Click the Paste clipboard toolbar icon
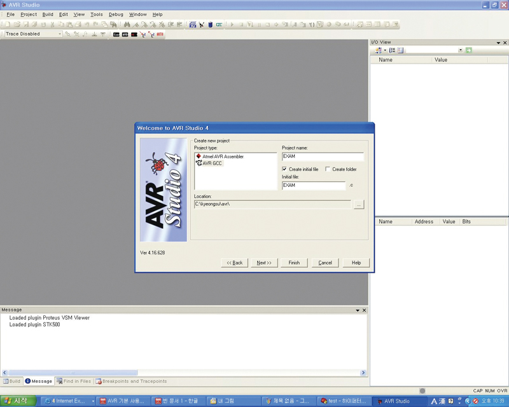The width and height of the screenshot is (509, 407). (69, 24)
